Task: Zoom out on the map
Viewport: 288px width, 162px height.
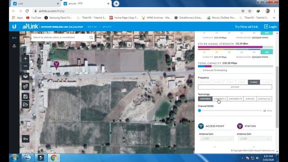Action: point(25,66)
